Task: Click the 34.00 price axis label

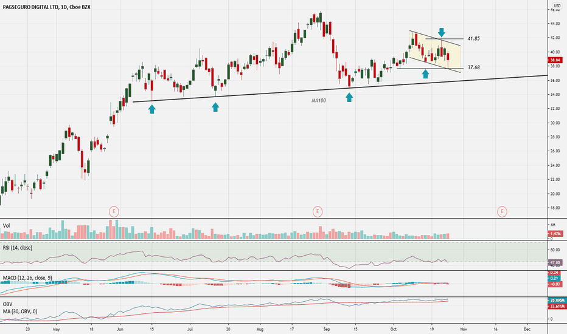Action: 555,95
